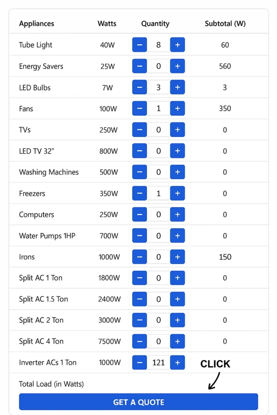Click the Appliances column header
This screenshot has height=415, width=277.
point(37,24)
